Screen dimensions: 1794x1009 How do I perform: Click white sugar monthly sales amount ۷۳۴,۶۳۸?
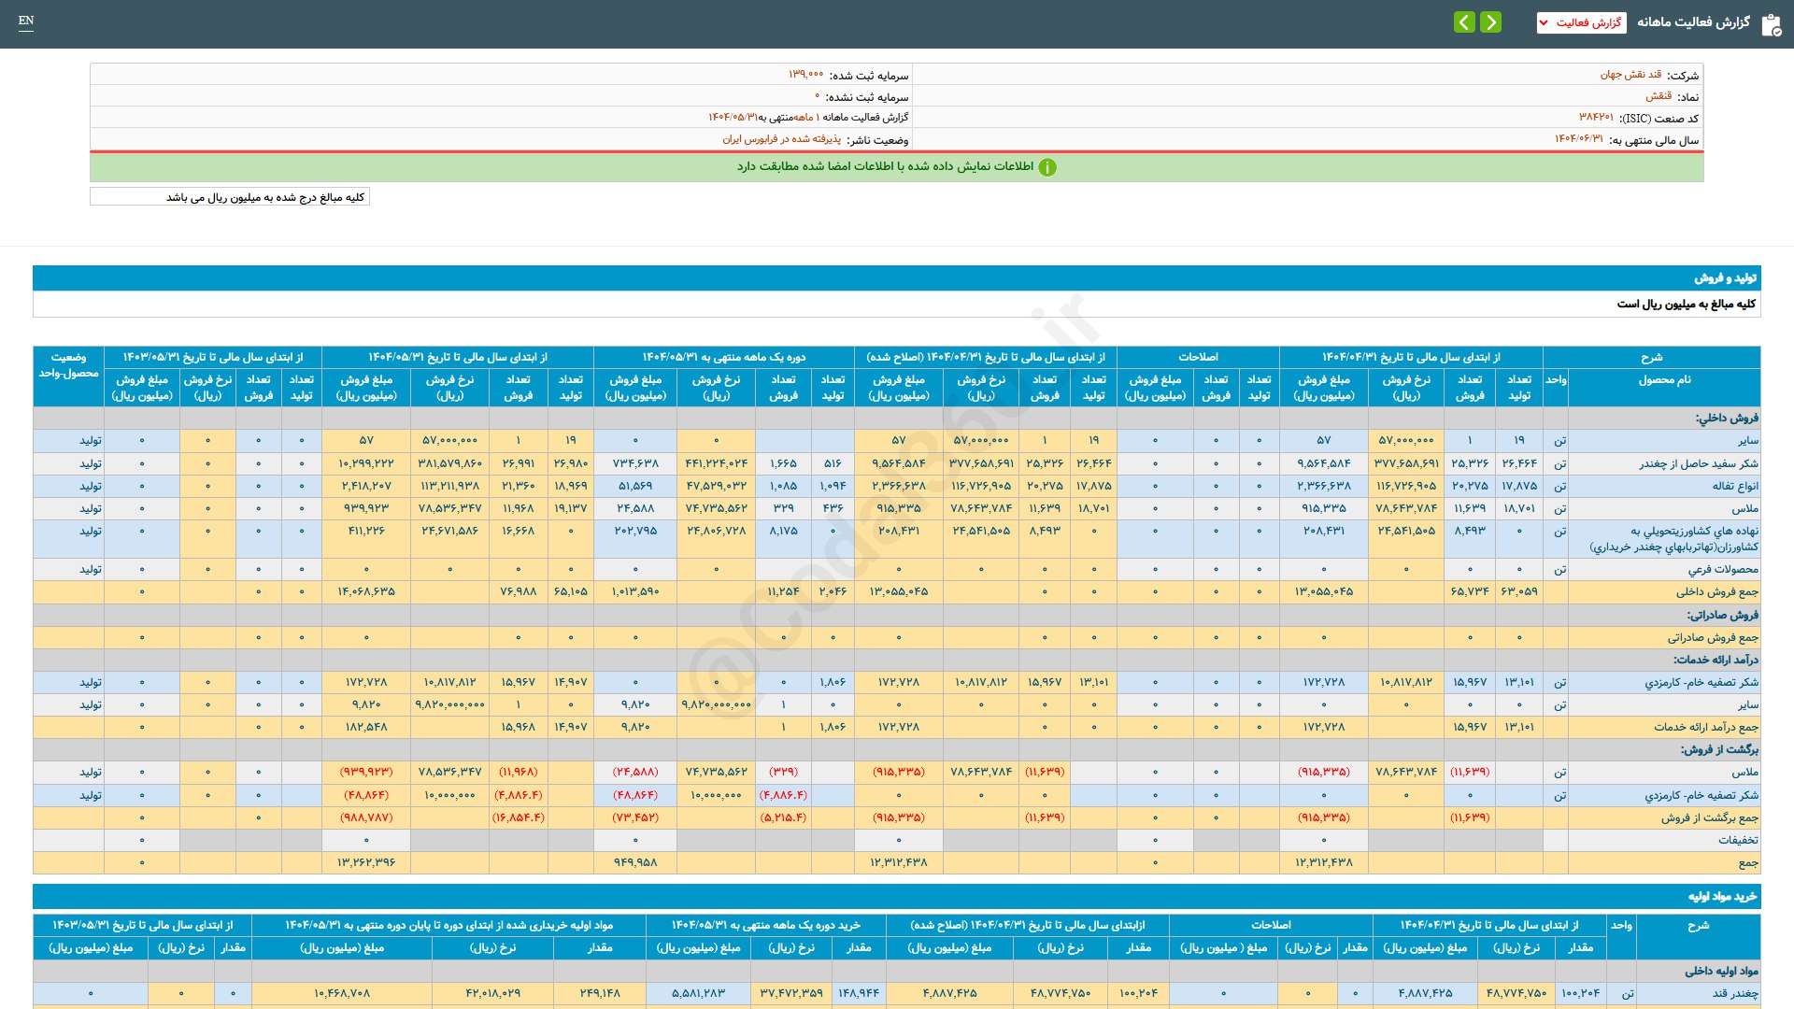(635, 463)
